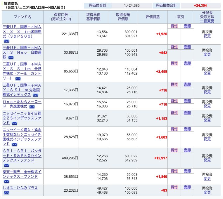This screenshot has width=223, height=199.
Task: Click 変更 for eMAXIS Slim 全世界株式
Action: coord(207,73)
